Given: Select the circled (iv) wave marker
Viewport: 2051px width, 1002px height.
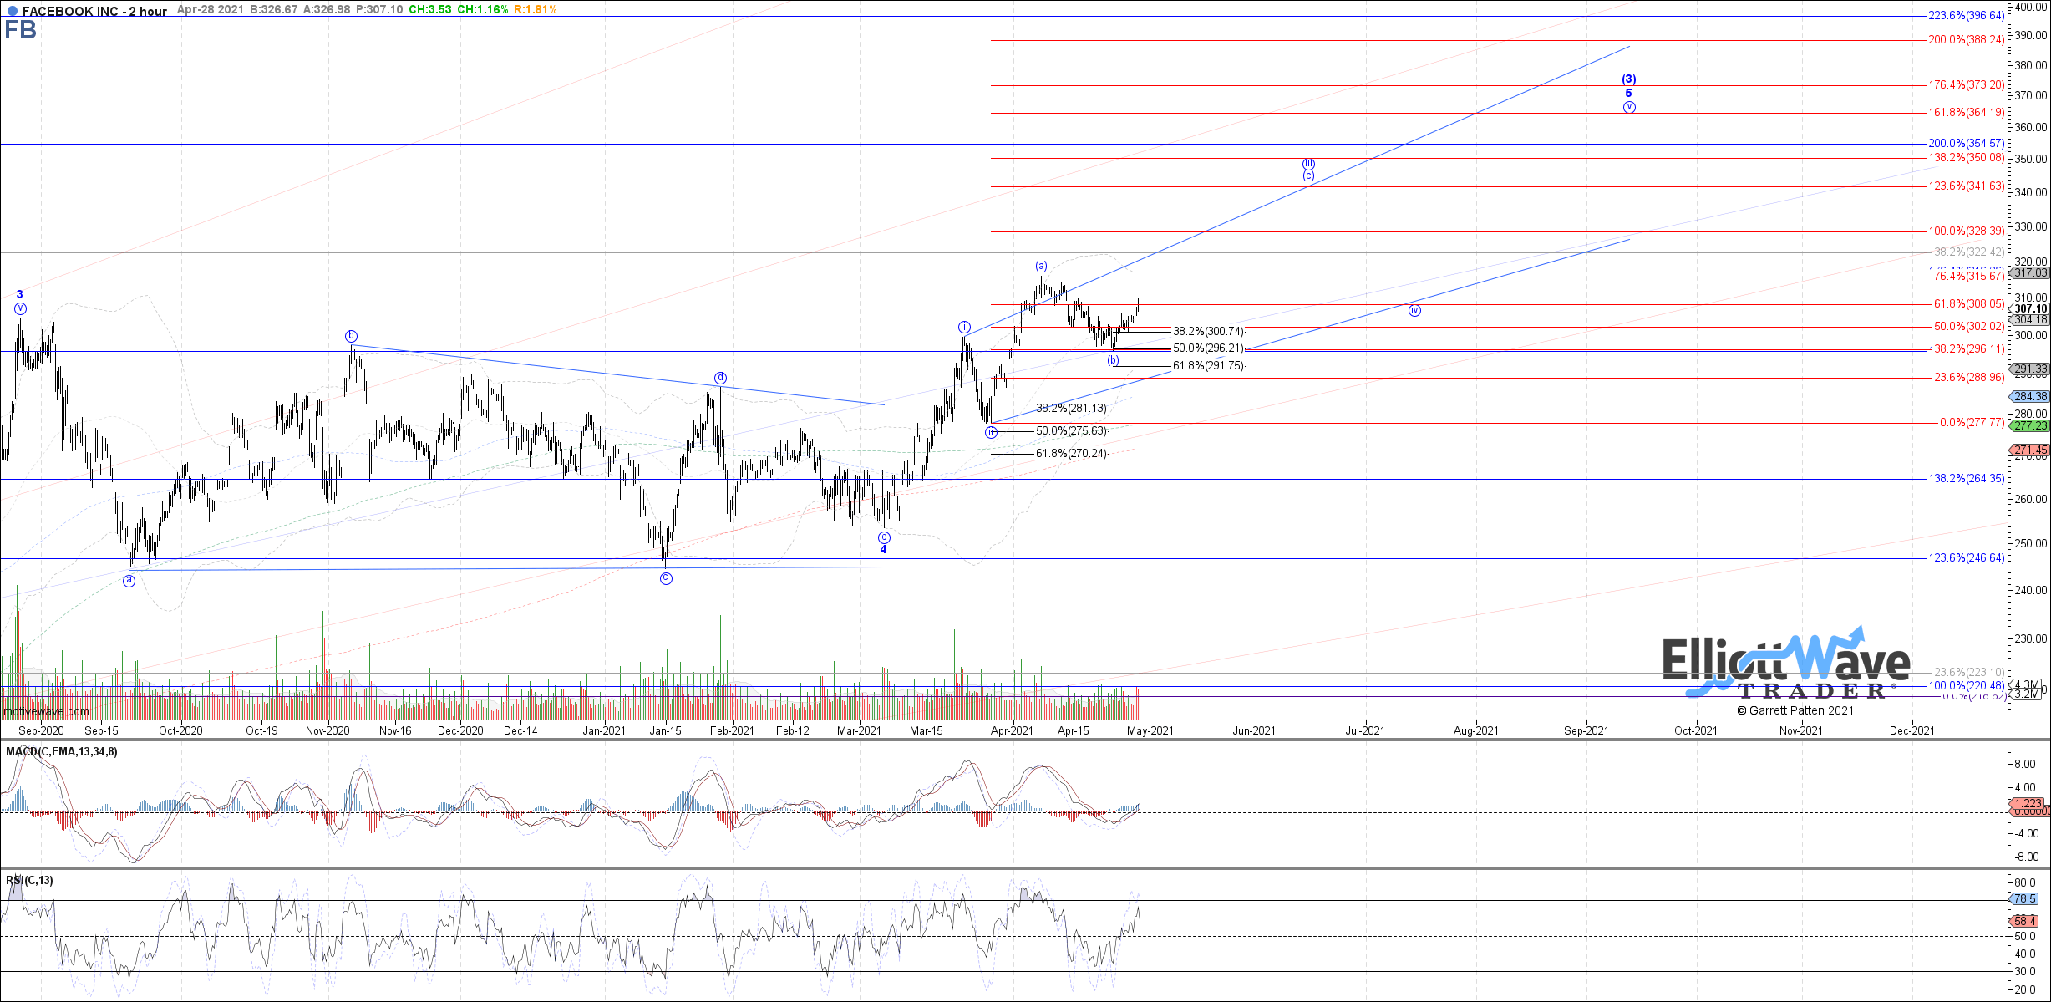Looking at the screenshot, I should [x=1414, y=311].
